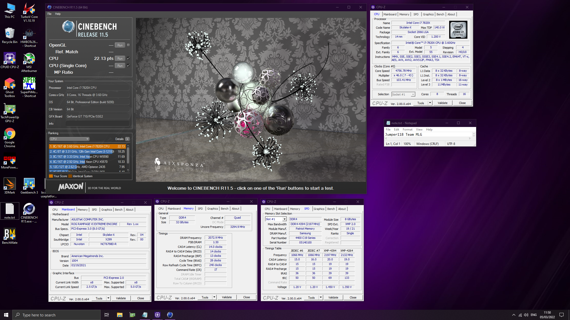Open ranking type CPU dropdown

click(x=69, y=139)
